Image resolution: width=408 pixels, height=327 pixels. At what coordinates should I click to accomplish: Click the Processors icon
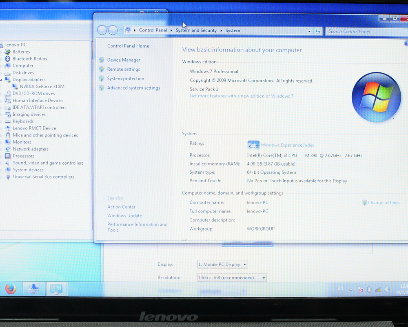8,156
